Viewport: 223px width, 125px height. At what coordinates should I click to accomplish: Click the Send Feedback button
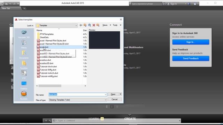pyautogui.click(x=191, y=59)
